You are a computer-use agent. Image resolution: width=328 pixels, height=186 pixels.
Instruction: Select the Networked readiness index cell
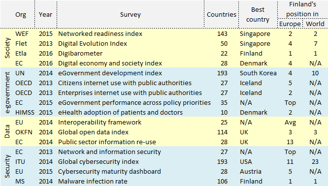[x=100, y=34]
